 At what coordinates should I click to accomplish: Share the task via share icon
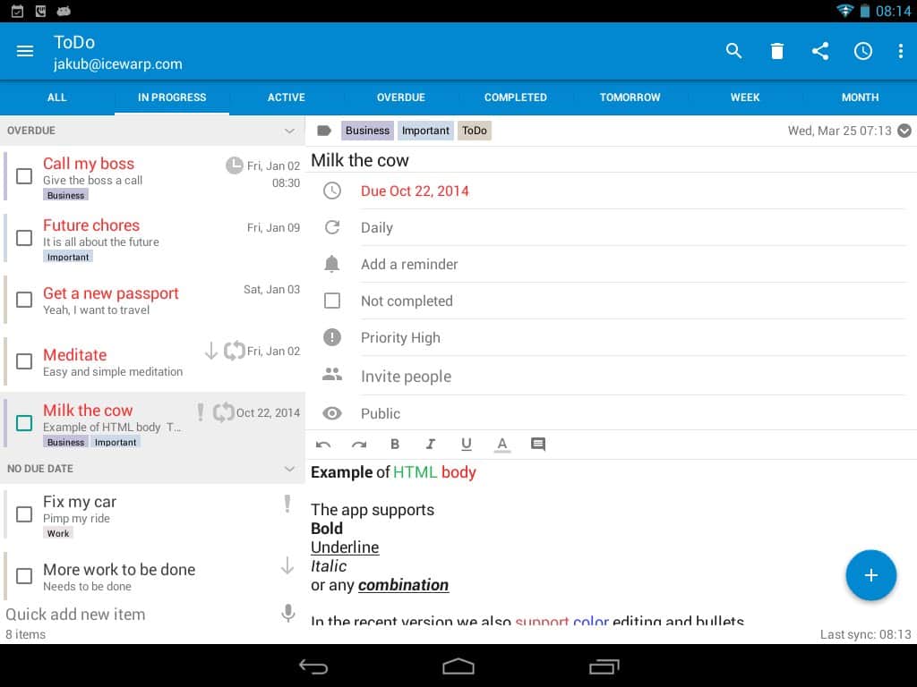tap(819, 51)
